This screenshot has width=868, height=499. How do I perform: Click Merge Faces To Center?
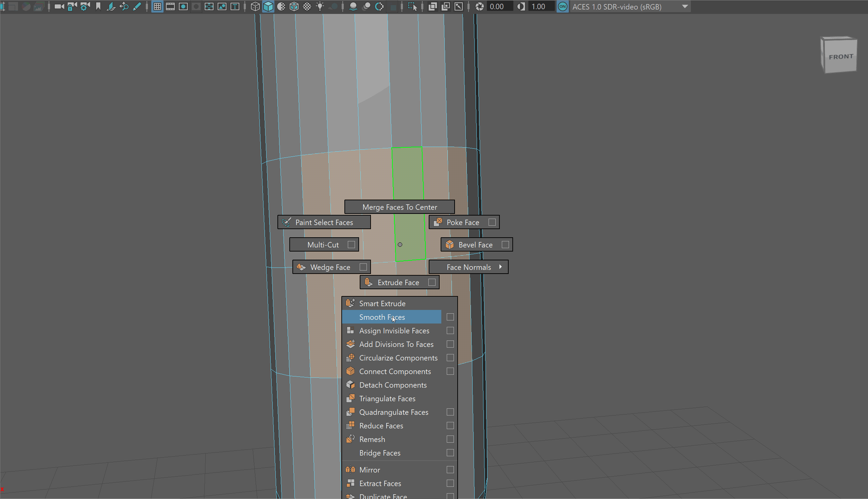pos(399,207)
